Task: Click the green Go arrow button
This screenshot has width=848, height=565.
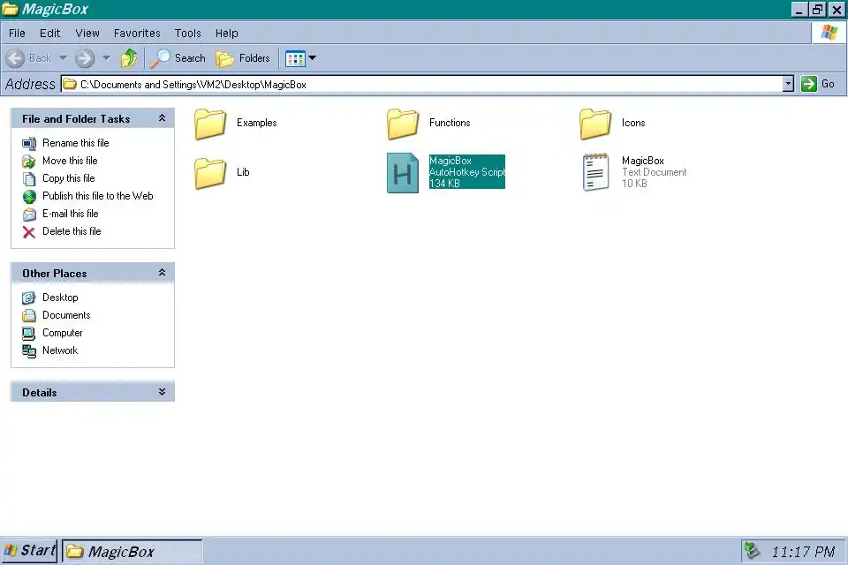Action: pyautogui.click(x=808, y=84)
